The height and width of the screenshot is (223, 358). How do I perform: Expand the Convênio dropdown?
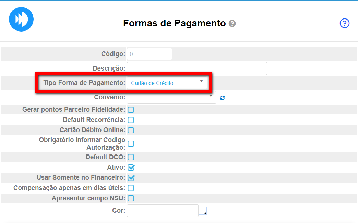click(x=171, y=98)
